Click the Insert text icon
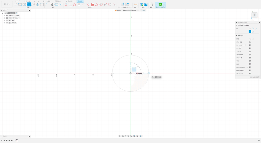 pos(142,5)
